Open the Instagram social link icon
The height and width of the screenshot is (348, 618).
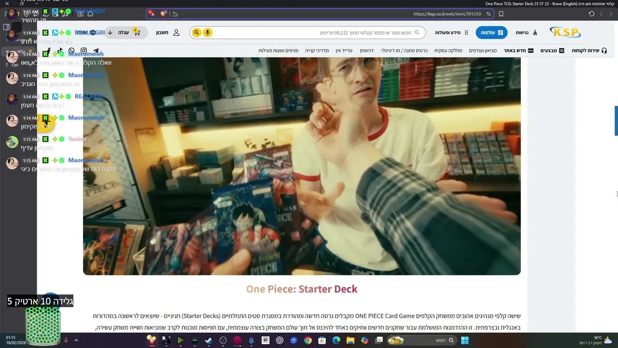84,51
